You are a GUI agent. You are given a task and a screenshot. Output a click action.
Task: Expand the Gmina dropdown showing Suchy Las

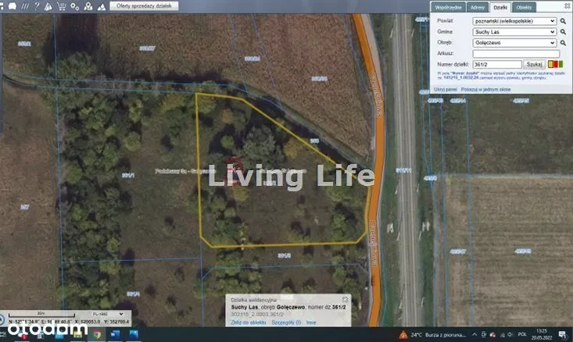514,32
